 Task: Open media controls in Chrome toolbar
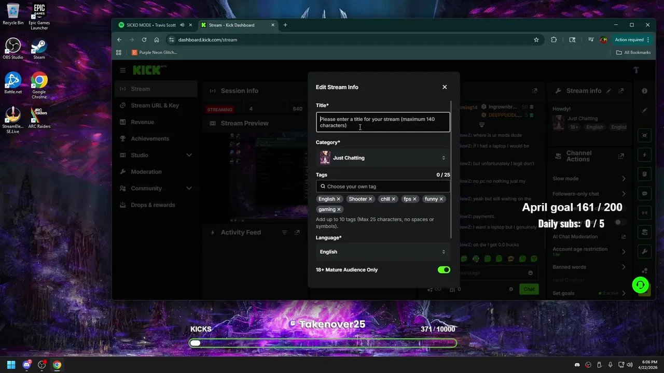(591, 39)
